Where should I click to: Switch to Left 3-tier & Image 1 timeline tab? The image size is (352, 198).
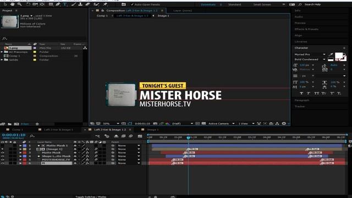(58, 130)
